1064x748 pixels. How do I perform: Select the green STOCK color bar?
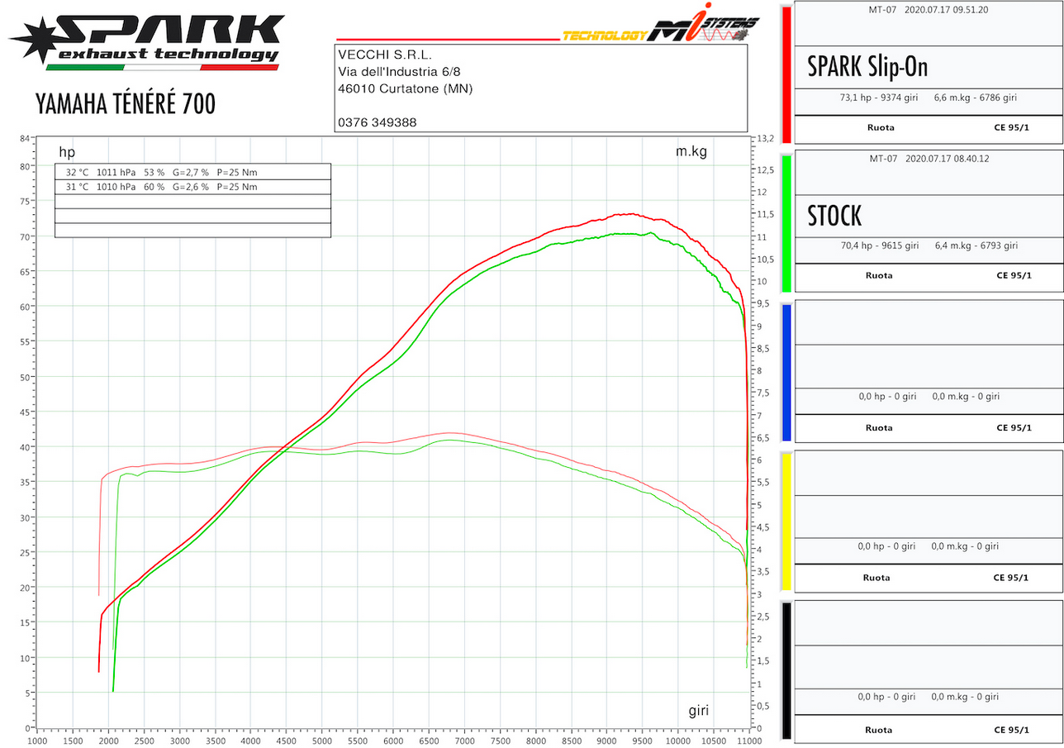click(786, 223)
